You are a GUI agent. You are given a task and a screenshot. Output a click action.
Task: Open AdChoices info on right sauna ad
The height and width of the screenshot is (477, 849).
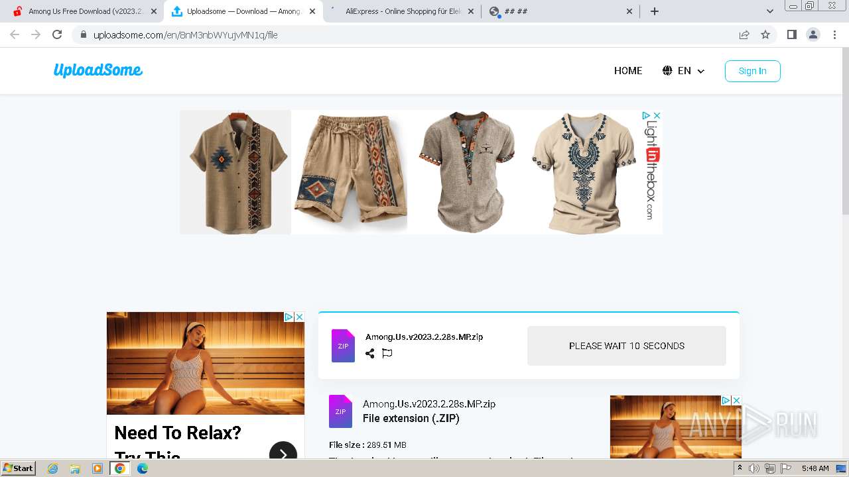pyautogui.click(x=726, y=400)
